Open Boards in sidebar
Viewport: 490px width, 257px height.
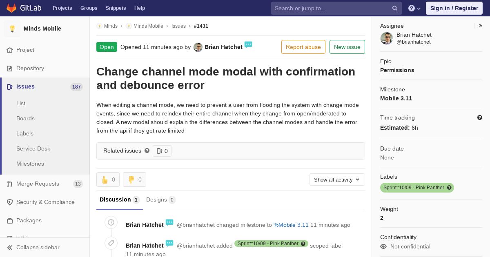[x=25, y=118]
